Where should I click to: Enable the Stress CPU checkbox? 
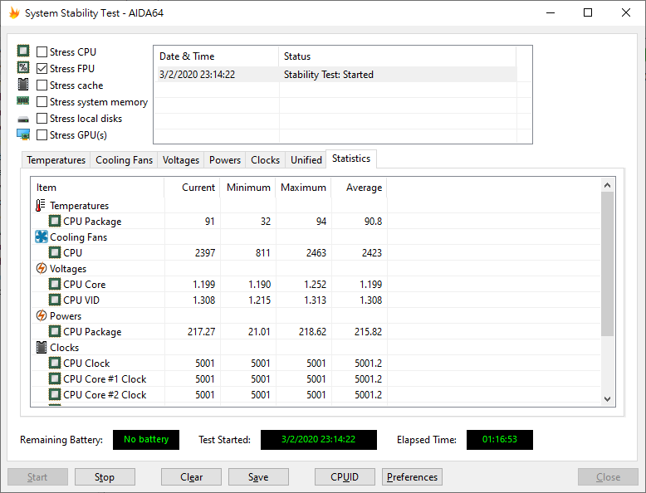point(42,52)
